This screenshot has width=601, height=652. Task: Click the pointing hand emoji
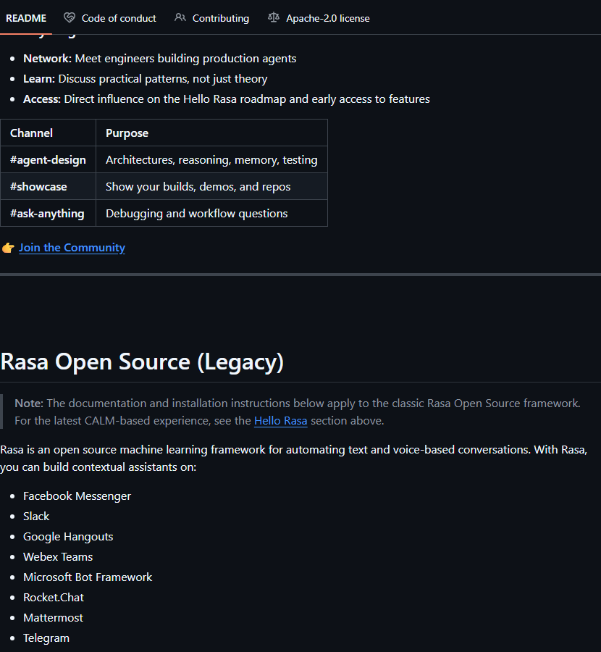8,248
